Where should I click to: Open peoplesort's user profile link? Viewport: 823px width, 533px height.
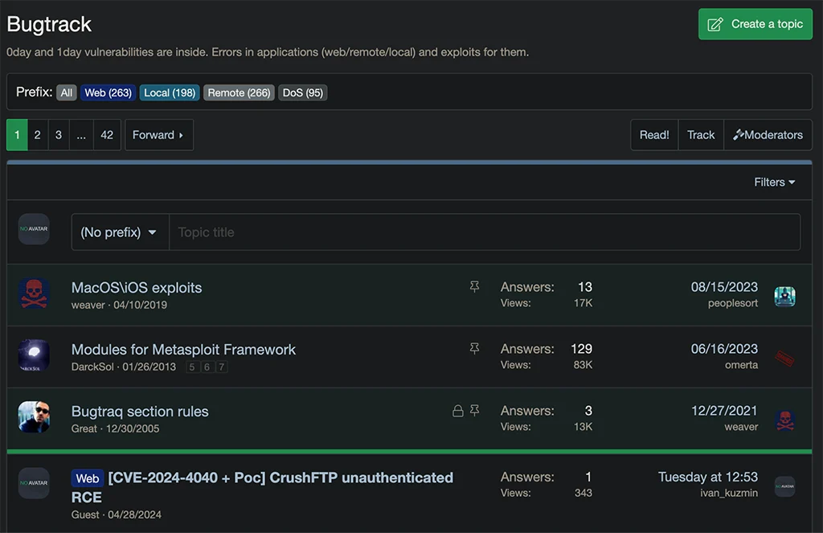pyautogui.click(x=733, y=303)
